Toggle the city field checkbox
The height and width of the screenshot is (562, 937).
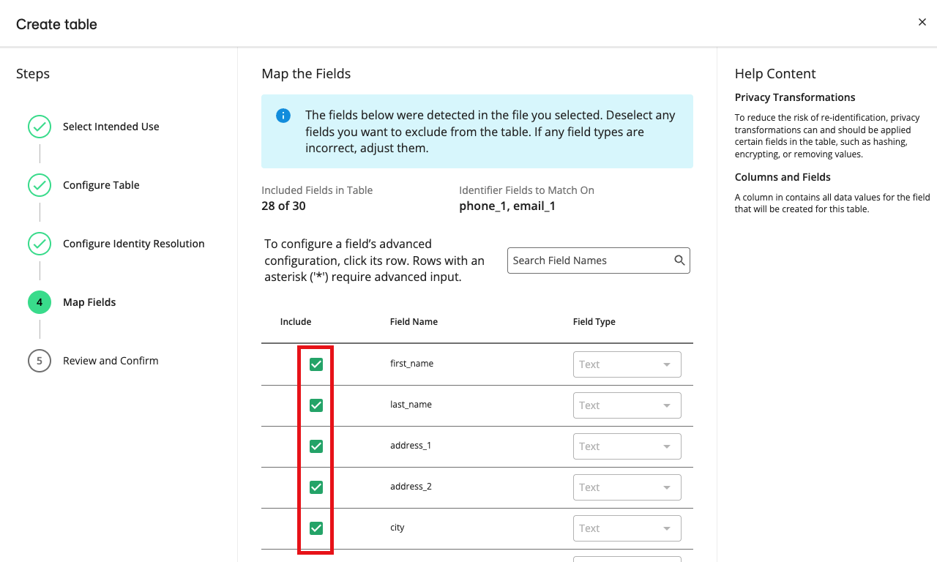coord(316,528)
